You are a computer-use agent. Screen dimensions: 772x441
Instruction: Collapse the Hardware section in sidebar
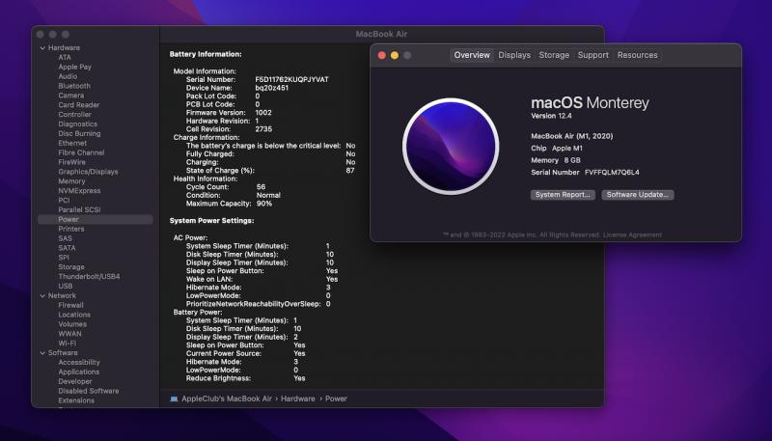pyautogui.click(x=41, y=48)
